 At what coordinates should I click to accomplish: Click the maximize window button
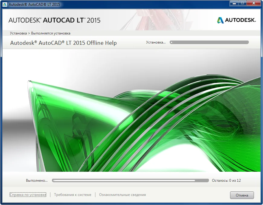(242, 3)
